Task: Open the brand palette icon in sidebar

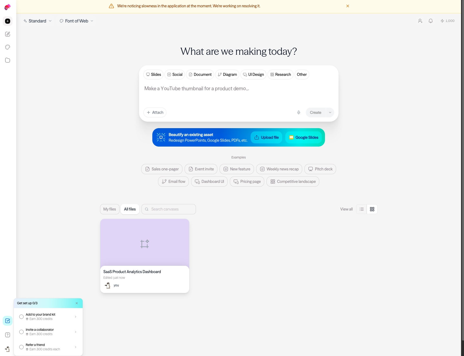Action: [8, 47]
